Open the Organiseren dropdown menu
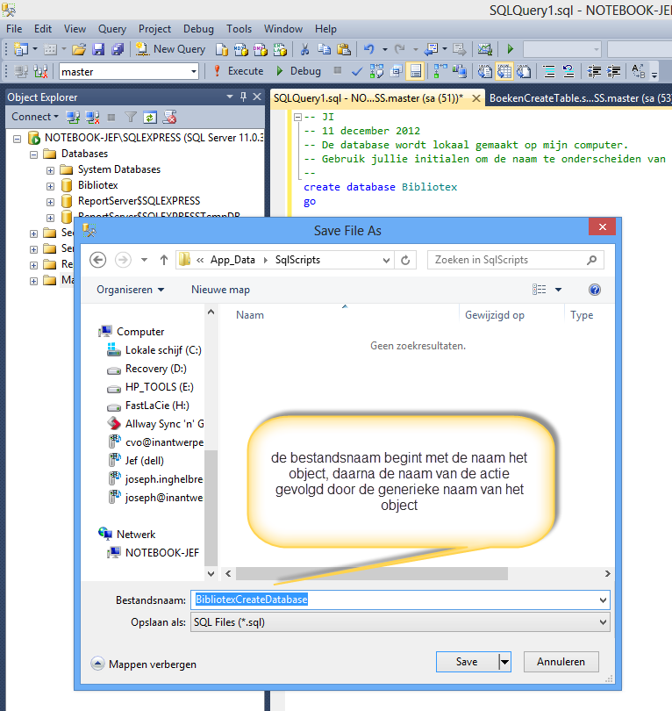The width and height of the screenshot is (672, 711). pyautogui.click(x=130, y=290)
